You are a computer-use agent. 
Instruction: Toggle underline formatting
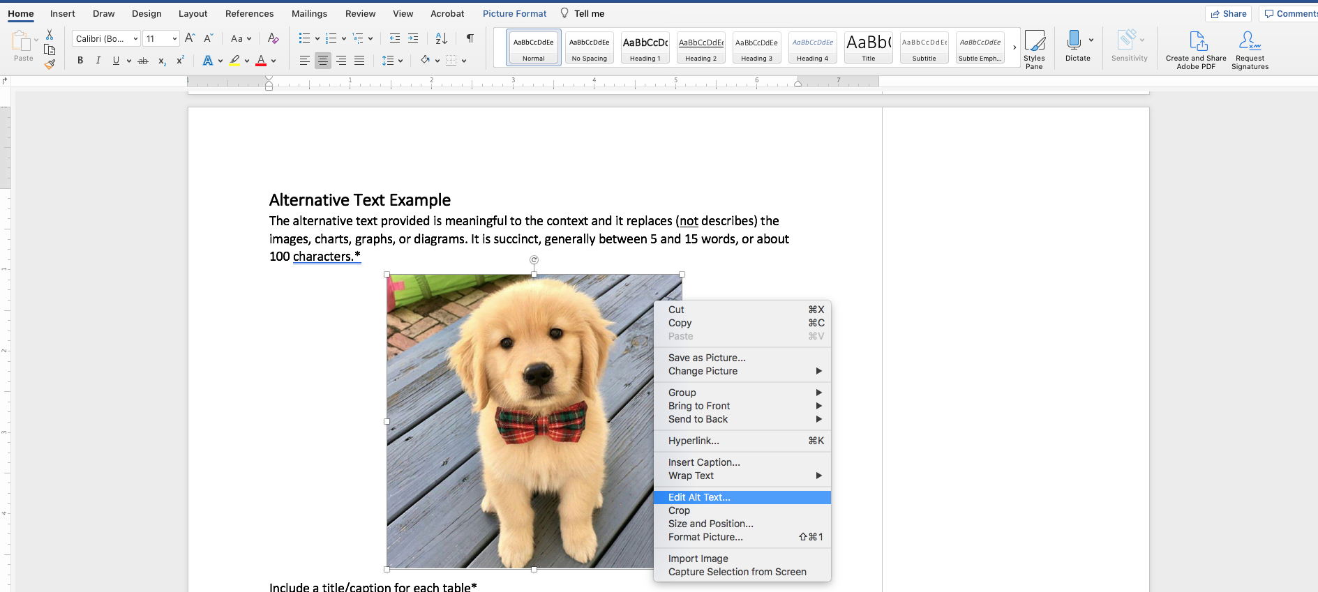click(x=116, y=61)
